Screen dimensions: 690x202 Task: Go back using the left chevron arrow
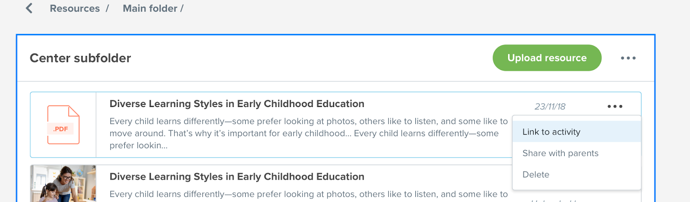(x=29, y=8)
